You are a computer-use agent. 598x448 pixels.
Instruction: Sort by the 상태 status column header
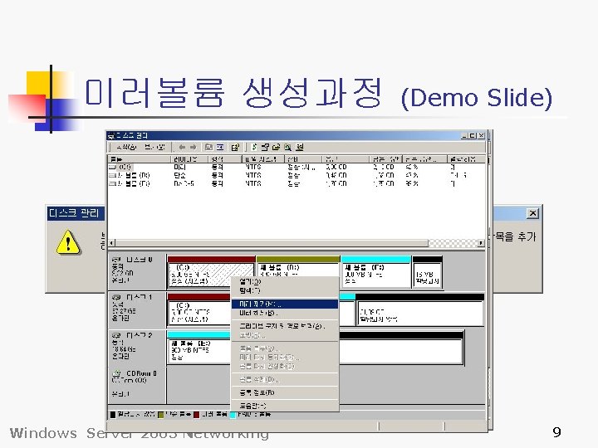304,158
